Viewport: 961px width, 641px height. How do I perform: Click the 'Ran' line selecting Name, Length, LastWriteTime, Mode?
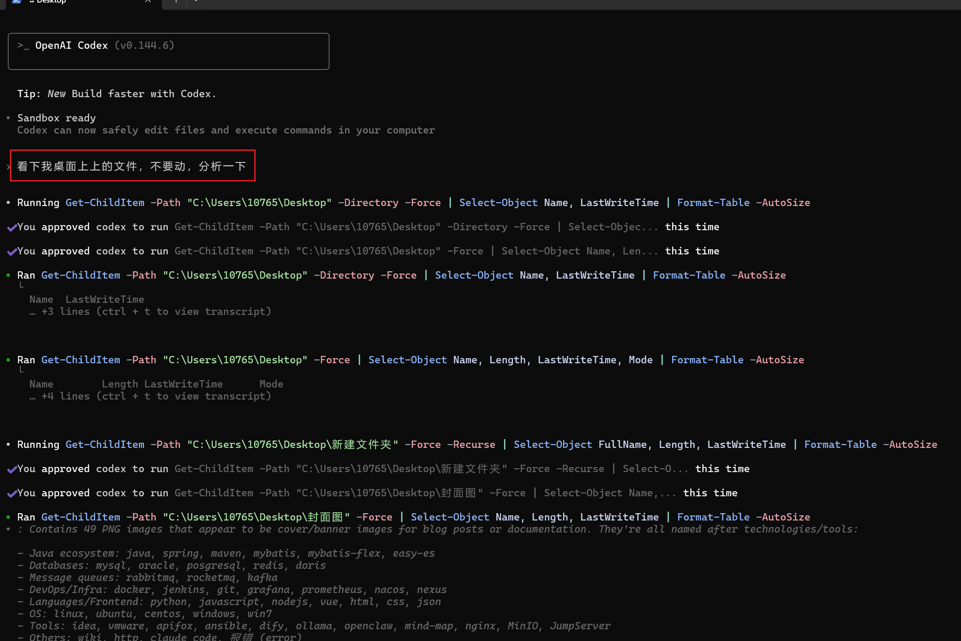click(410, 360)
